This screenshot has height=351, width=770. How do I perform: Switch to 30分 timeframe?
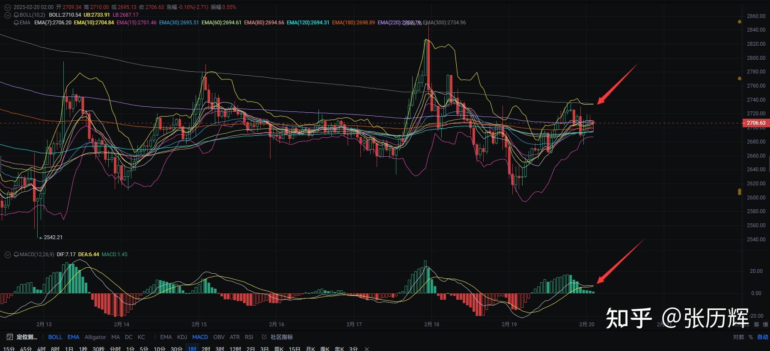point(176,348)
